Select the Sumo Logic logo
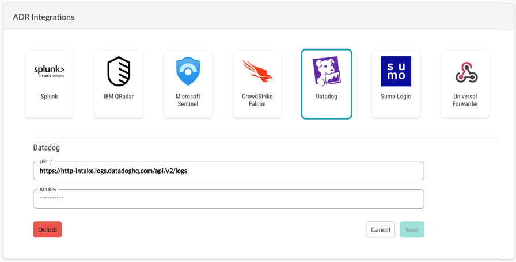 (396, 71)
